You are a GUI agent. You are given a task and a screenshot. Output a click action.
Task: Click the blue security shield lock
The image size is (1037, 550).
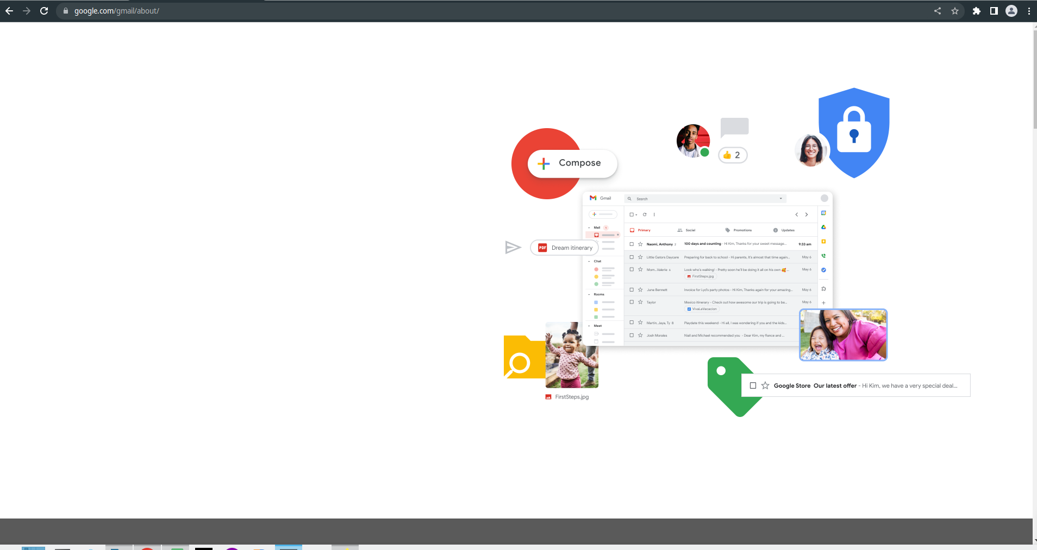click(854, 132)
